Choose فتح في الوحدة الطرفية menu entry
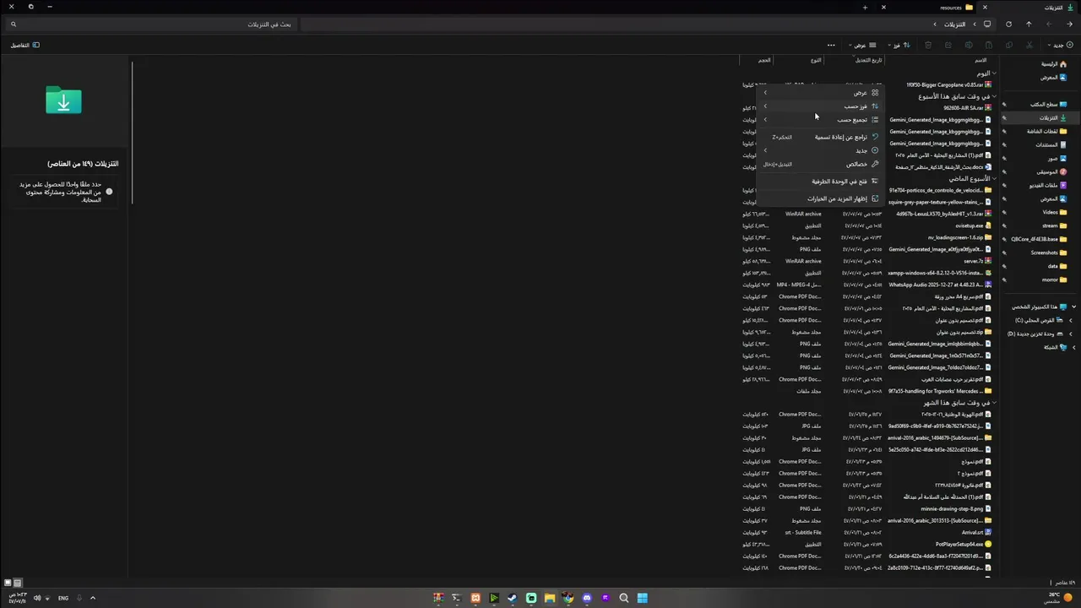Image resolution: width=1081 pixels, height=608 pixels. (821, 182)
